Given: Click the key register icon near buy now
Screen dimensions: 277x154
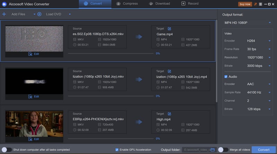Looking at the screenshot, I should point(255,4).
